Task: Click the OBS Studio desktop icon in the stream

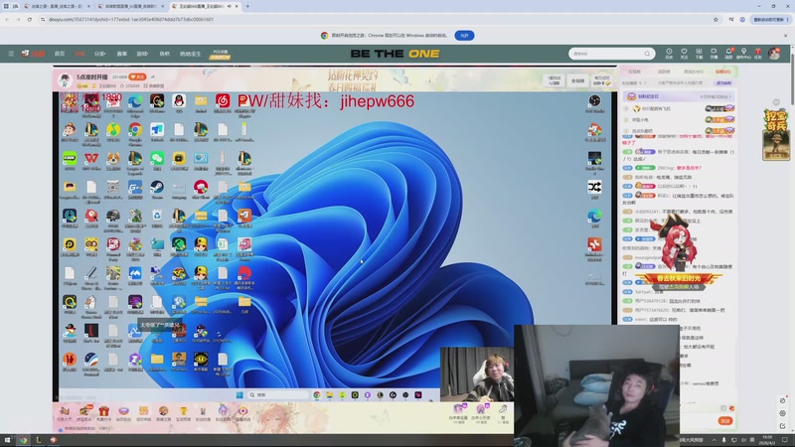Action: [x=594, y=101]
